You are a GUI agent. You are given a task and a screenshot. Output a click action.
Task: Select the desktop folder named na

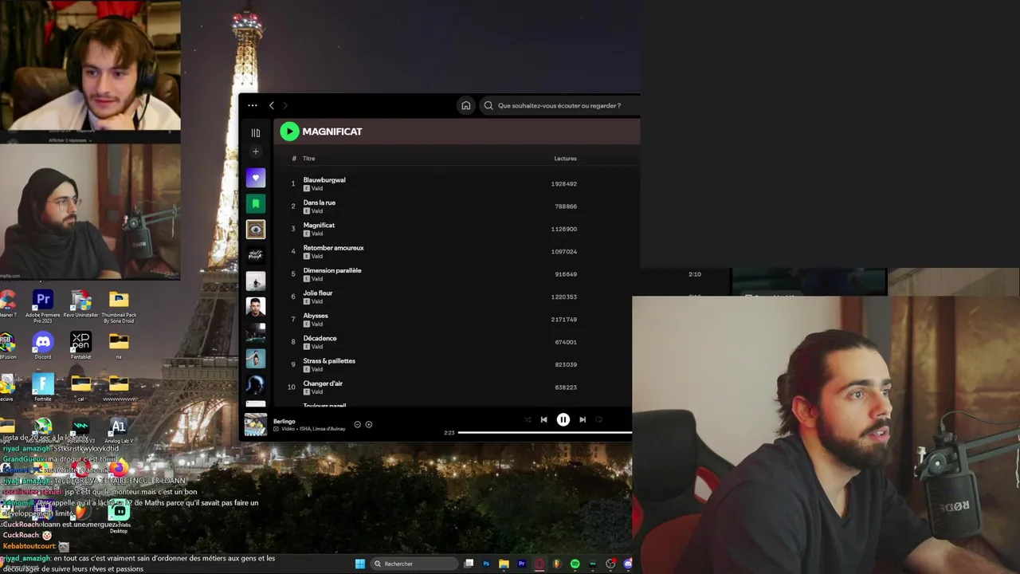119,345
